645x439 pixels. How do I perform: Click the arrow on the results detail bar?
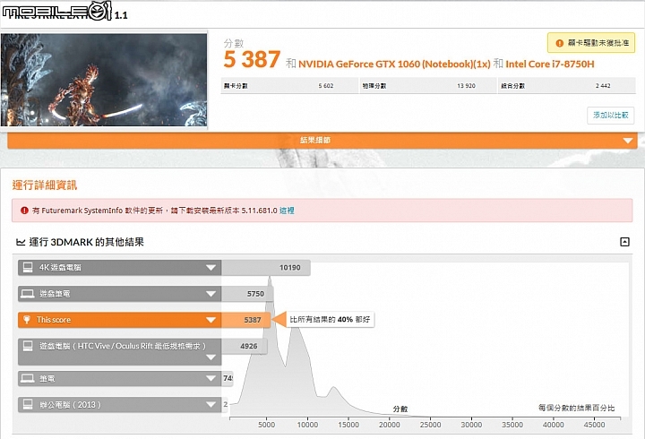pyautogui.click(x=628, y=141)
